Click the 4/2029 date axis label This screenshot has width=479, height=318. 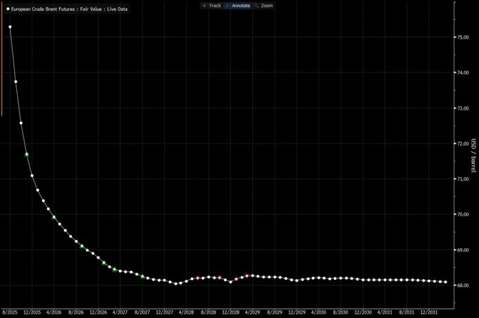pos(252,312)
